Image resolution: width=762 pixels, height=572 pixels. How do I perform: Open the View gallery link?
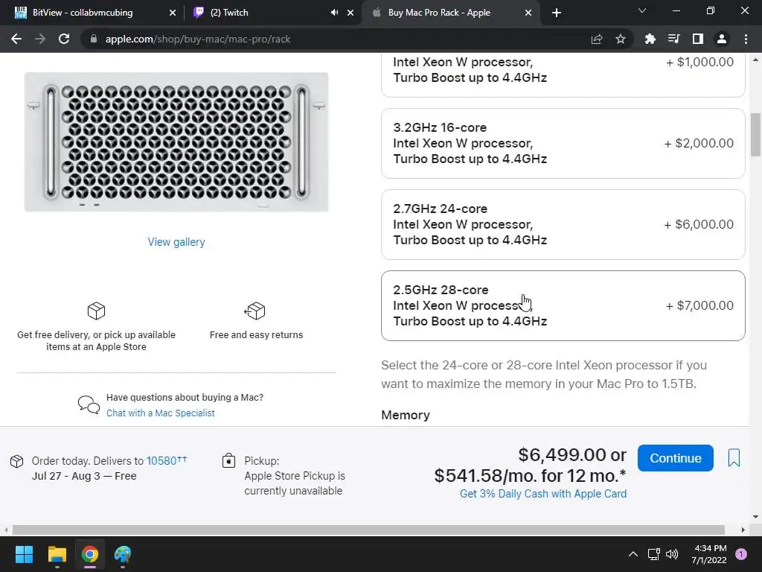(176, 242)
